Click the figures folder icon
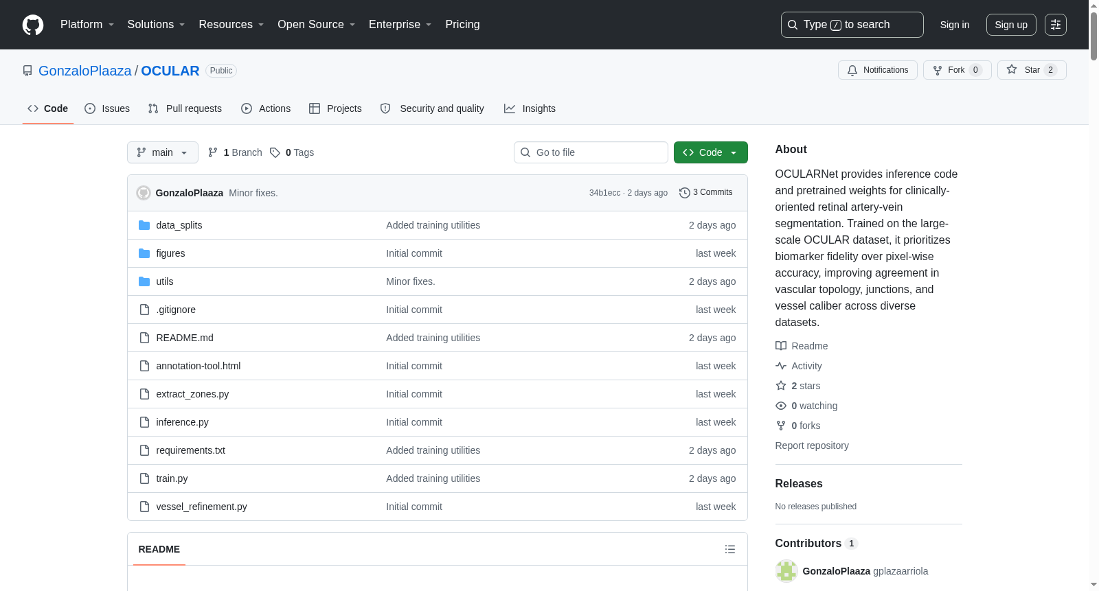The image size is (1099, 591). 144,253
